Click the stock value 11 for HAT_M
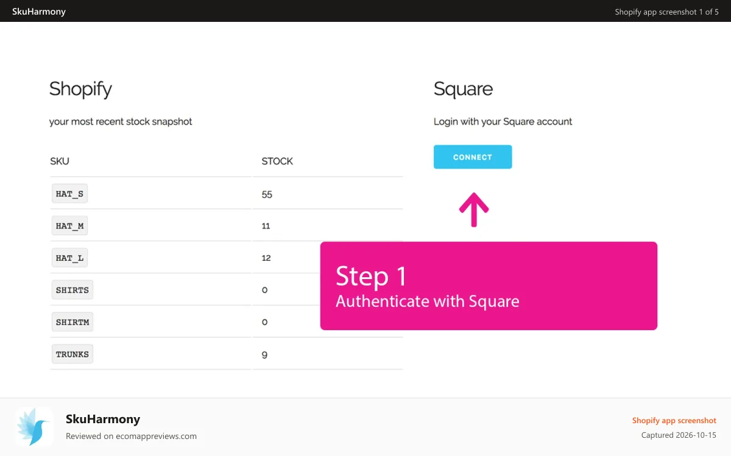Screen dimensions: 731x456 point(266,226)
